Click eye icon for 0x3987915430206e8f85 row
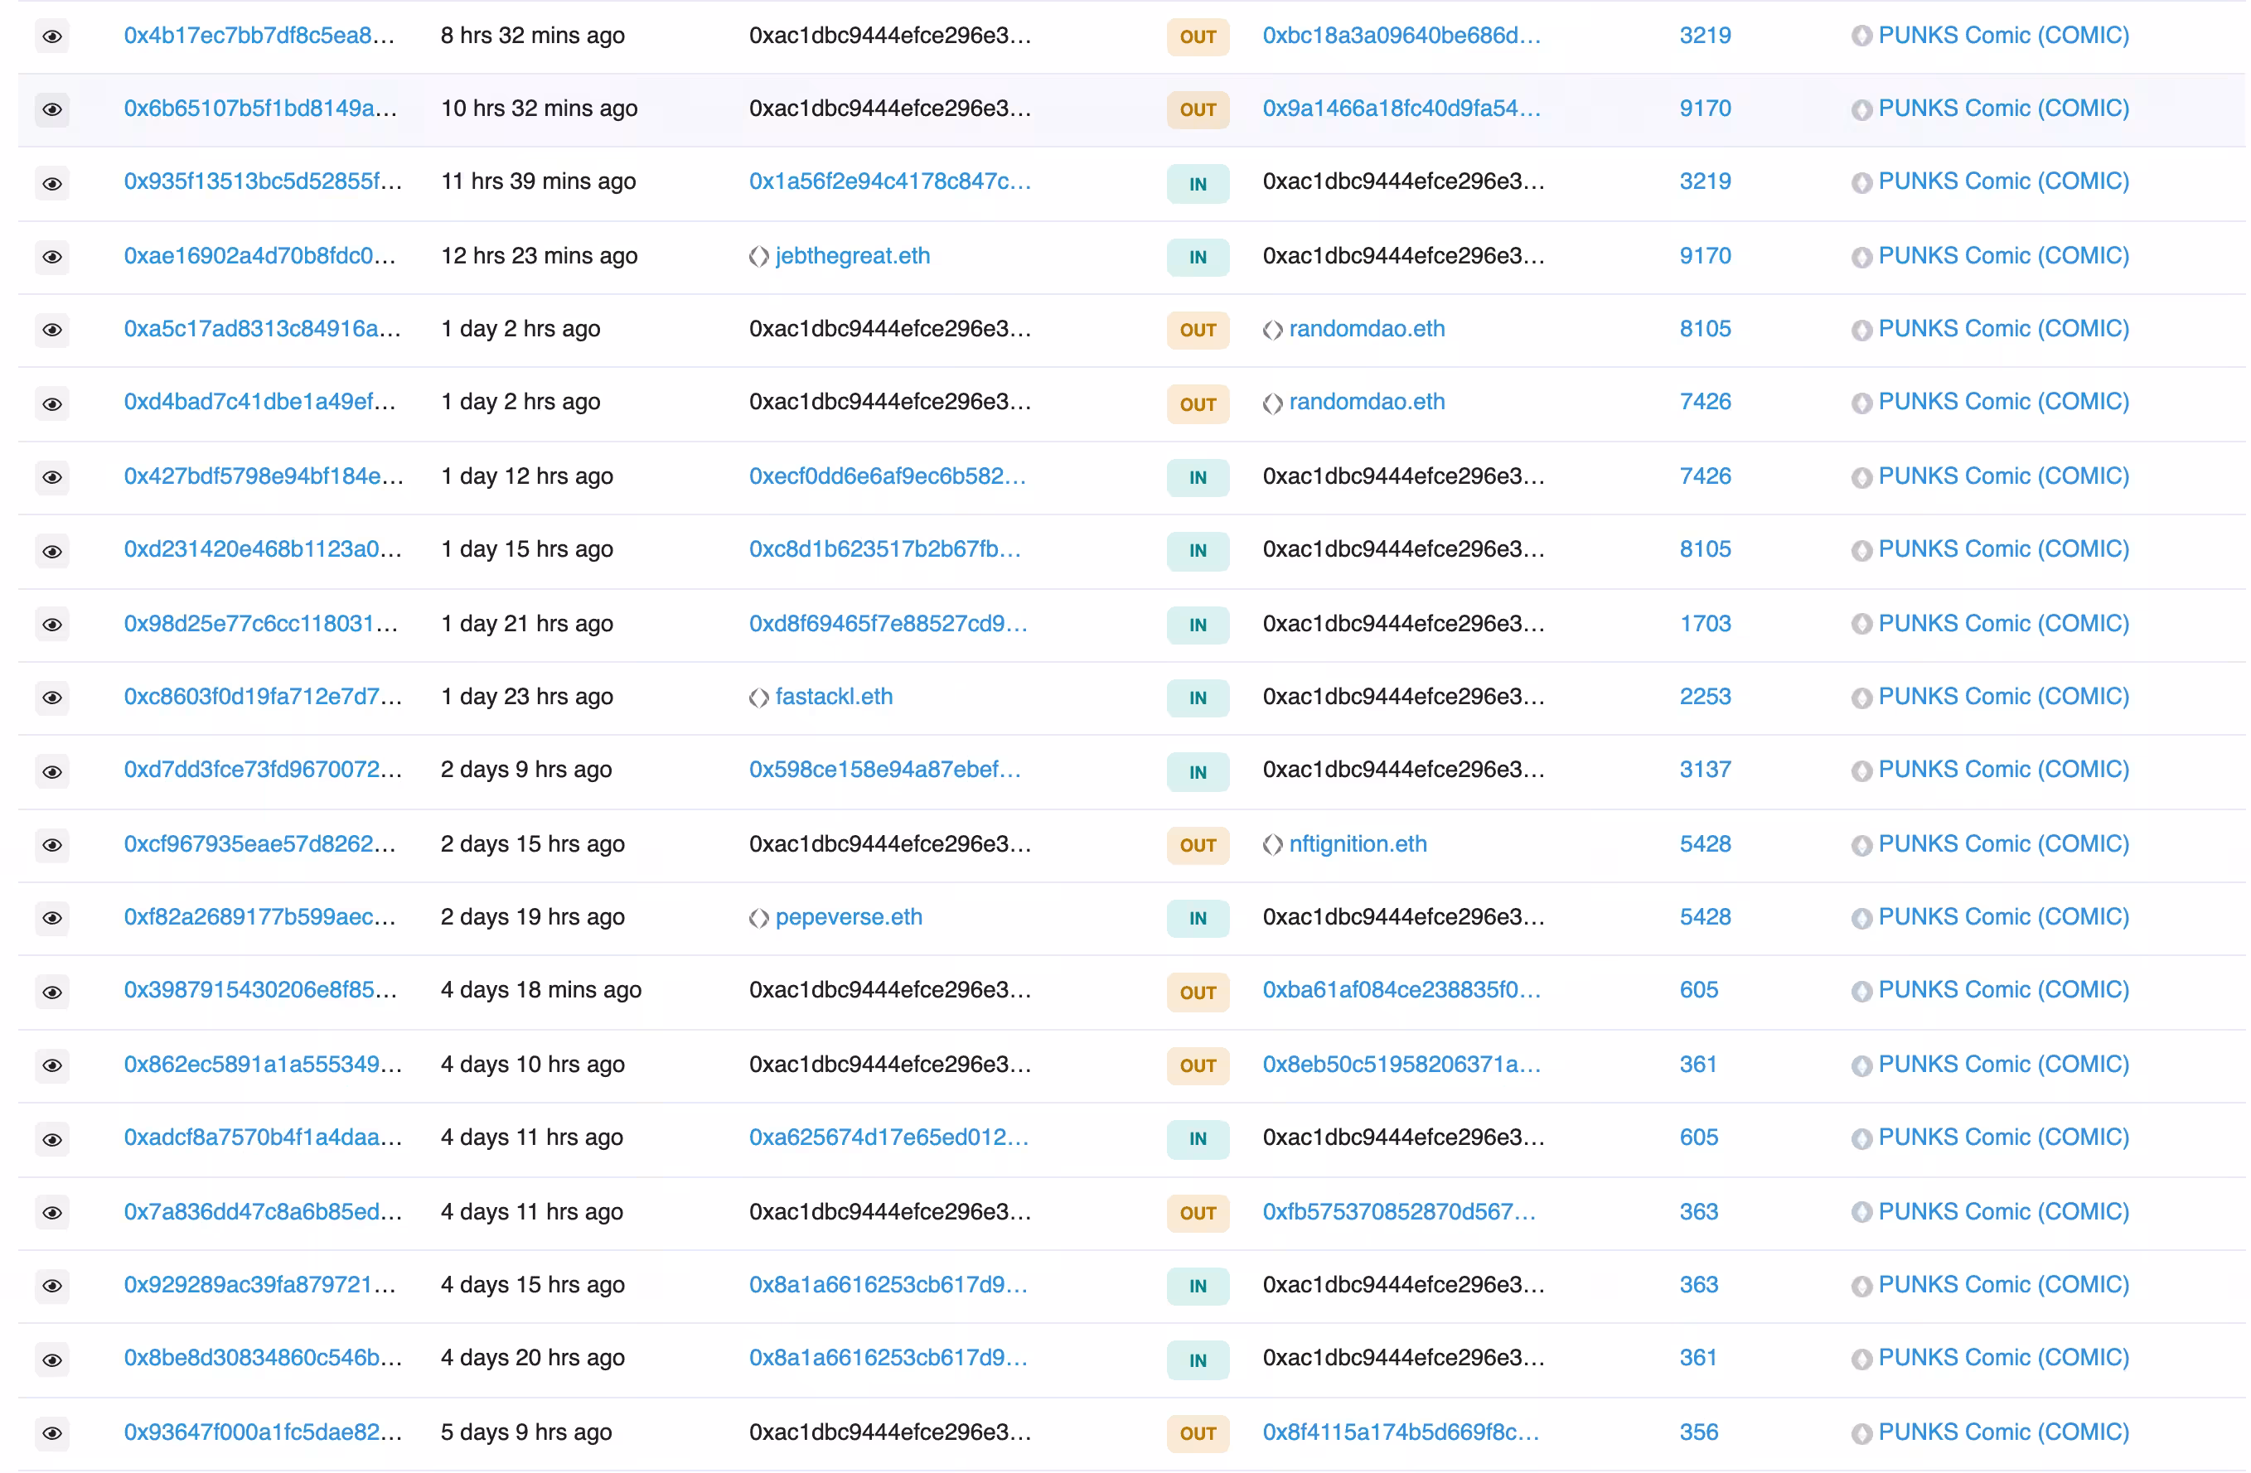This screenshot has height=1473, width=2251. pyautogui.click(x=52, y=992)
